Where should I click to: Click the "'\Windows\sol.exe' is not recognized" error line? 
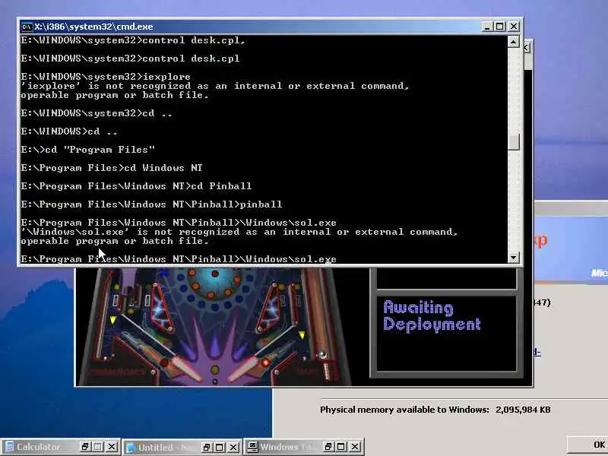click(239, 232)
